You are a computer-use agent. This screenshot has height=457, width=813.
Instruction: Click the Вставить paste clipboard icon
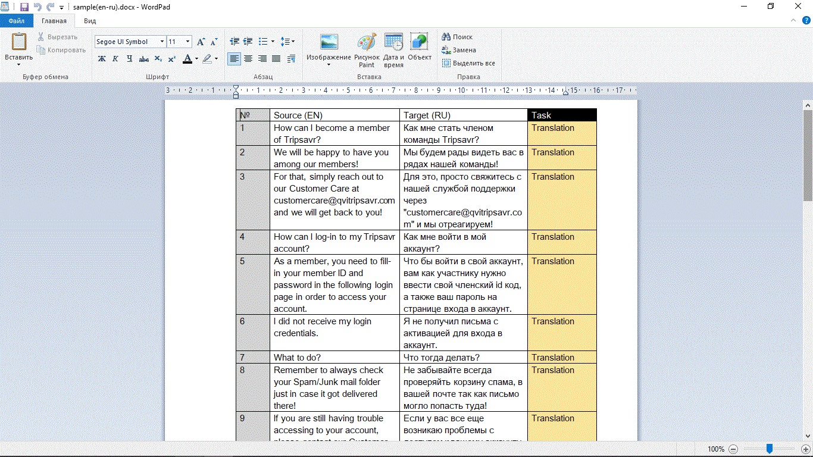19,42
